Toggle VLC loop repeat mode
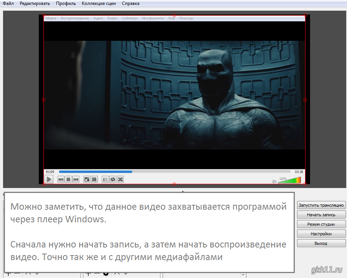This screenshot has width=347, height=278. click(x=113, y=179)
